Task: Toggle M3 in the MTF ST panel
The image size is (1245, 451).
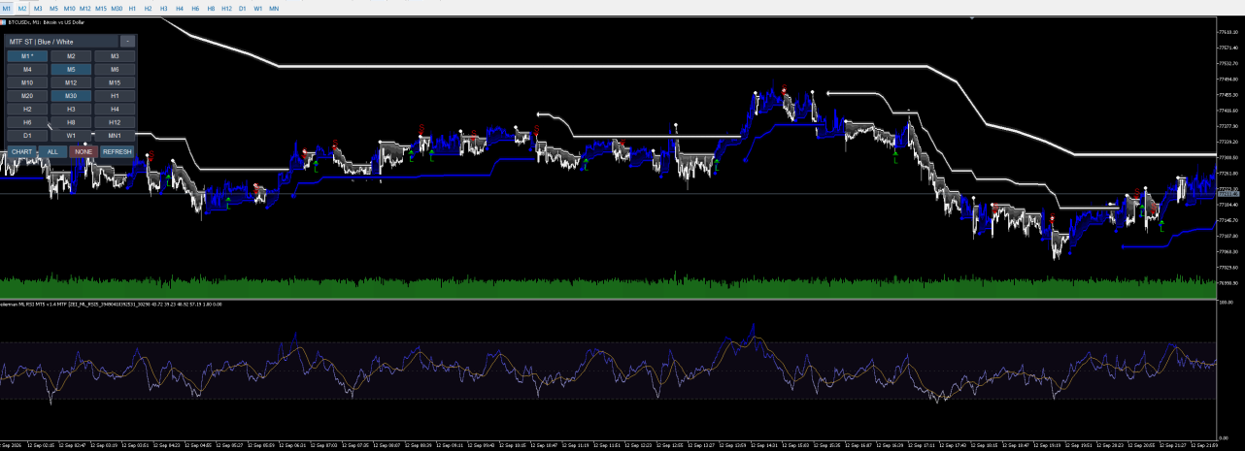Action: 115,56
